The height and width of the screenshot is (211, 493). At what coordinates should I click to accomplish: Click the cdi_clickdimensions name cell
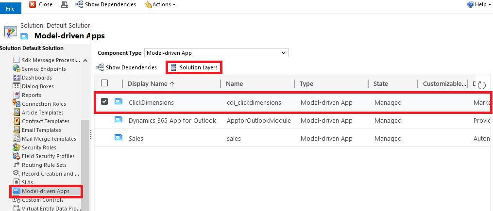click(x=254, y=103)
